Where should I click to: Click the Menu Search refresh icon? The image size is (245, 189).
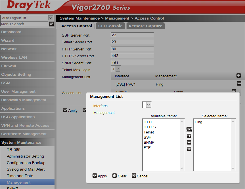point(51,24)
